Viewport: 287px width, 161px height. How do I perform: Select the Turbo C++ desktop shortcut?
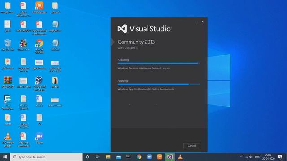click(x=23, y=45)
